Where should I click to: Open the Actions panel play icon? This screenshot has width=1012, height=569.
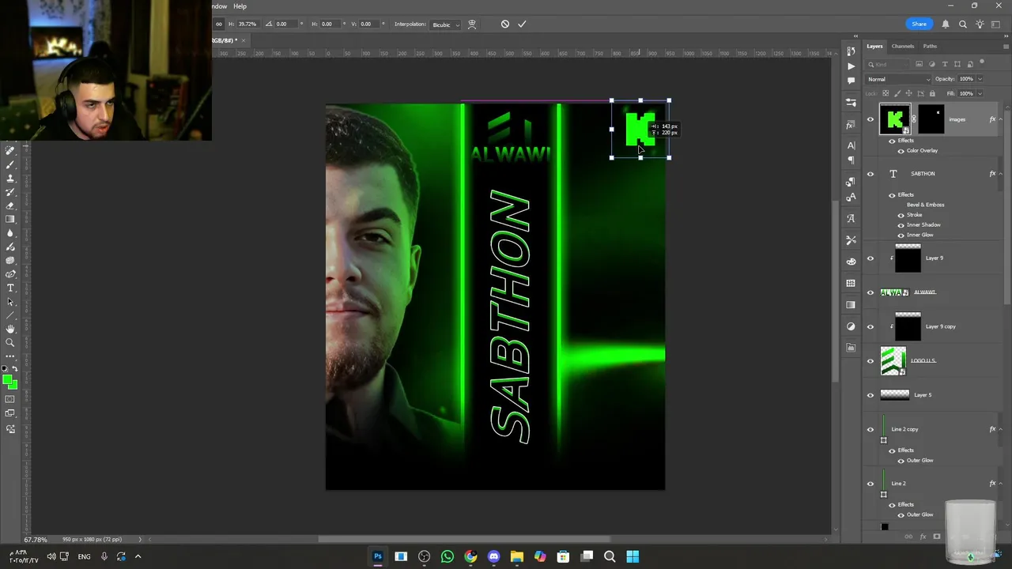pos(851,66)
